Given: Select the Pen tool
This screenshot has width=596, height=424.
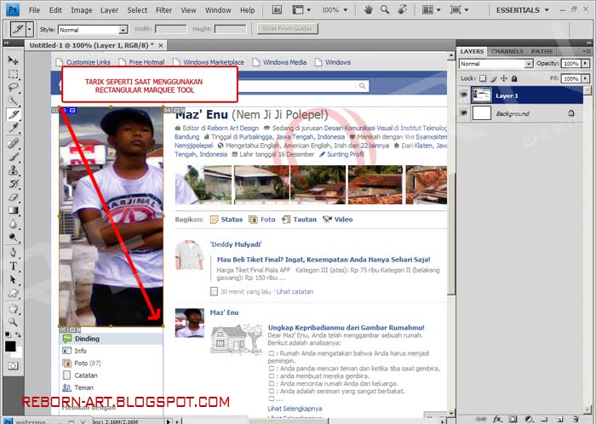Looking at the screenshot, I should [13, 253].
